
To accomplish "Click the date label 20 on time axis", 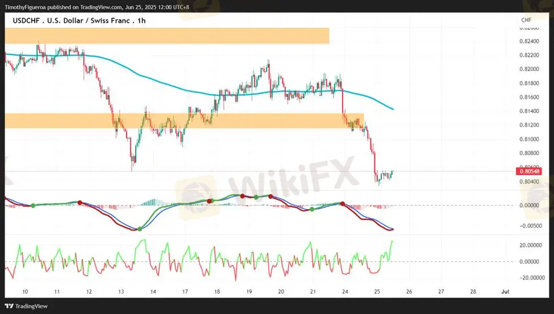I will pos(281,292).
